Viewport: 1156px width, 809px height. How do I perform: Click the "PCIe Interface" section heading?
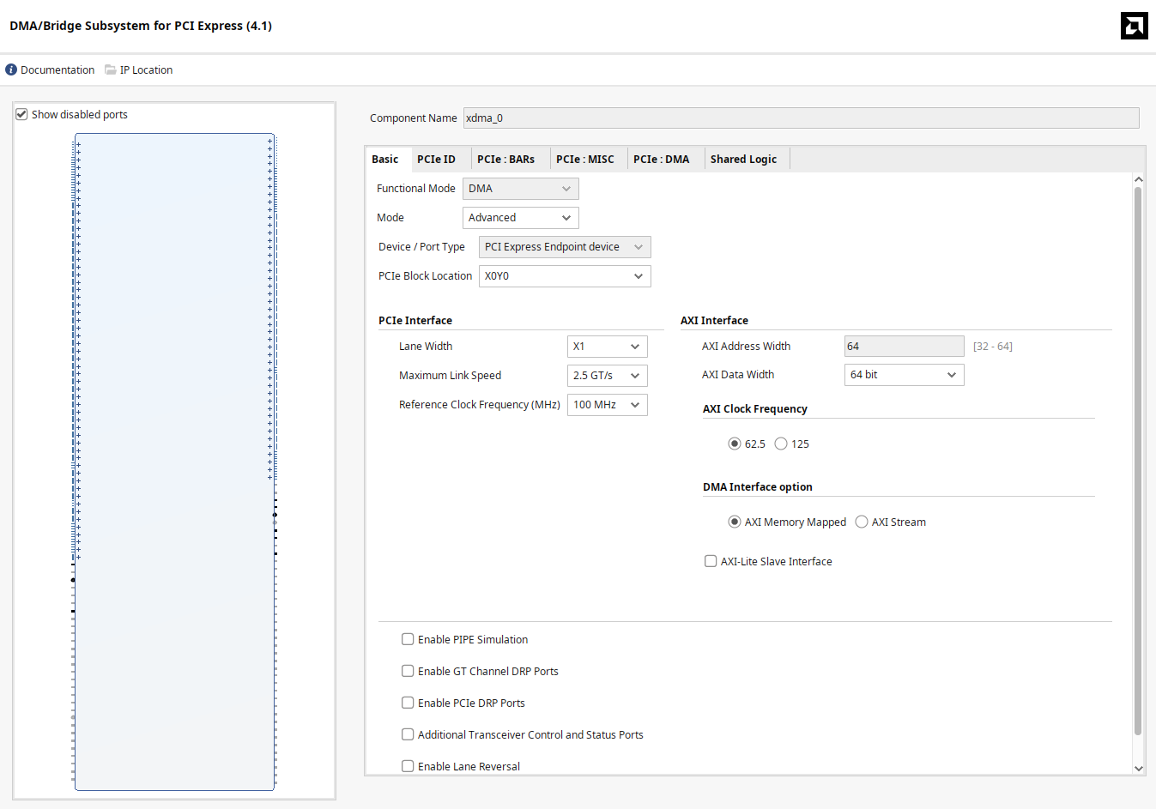tap(415, 321)
